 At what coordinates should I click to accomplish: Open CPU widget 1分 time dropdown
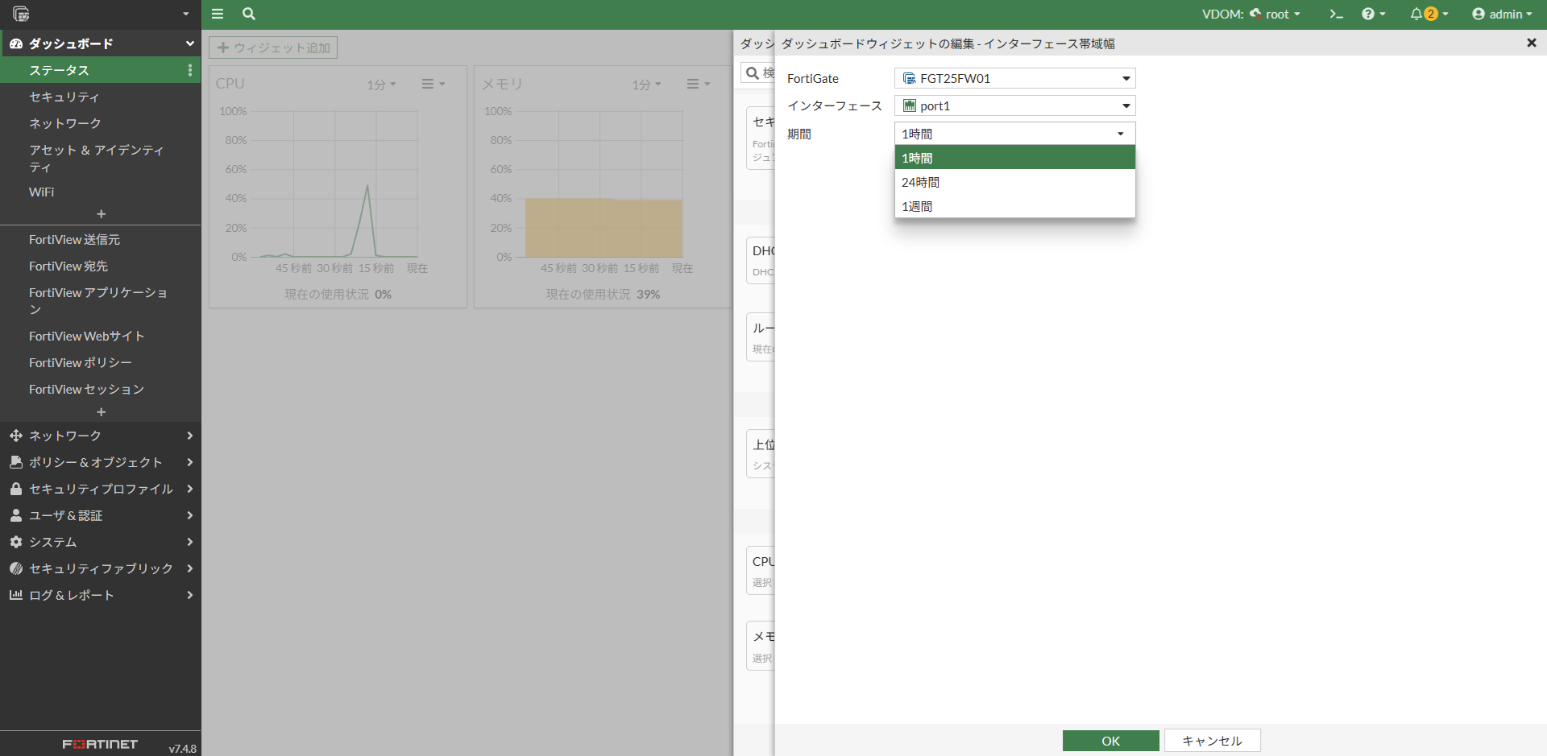click(381, 84)
